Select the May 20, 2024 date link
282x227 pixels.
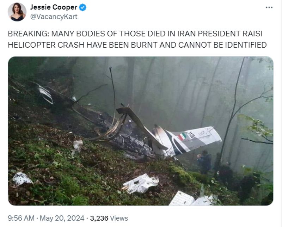[62, 218]
